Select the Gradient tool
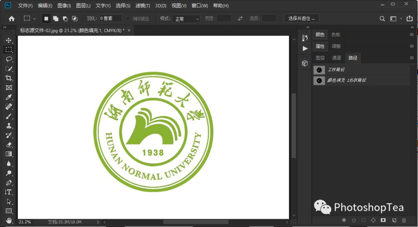Viewport: 418px width, 227px height. [9, 154]
